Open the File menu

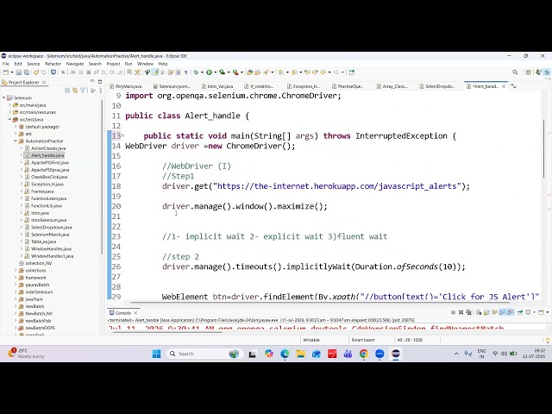coord(6,64)
